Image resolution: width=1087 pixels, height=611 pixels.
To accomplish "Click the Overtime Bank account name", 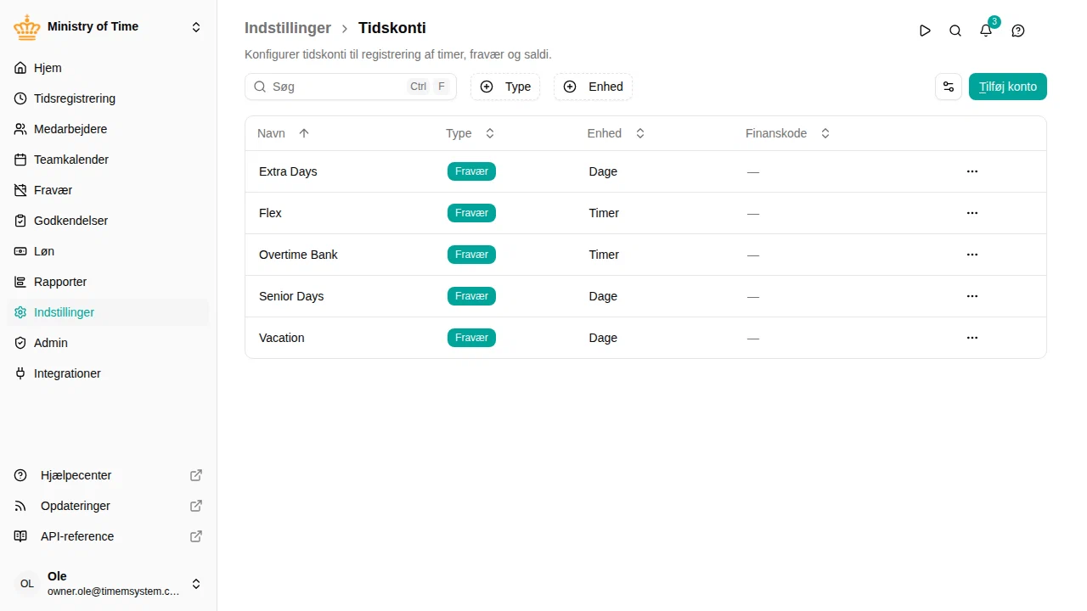I will point(298,255).
